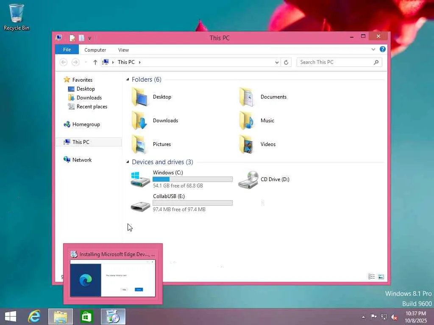Click the CollabUSB (E:) space usage bar
434x325 pixels.
point(193,203)
